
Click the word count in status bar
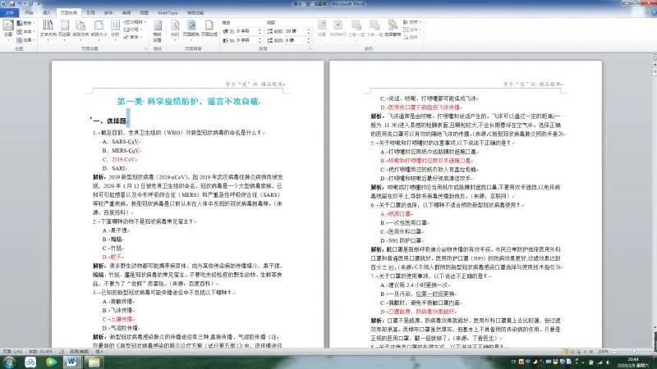click(39, 349)
